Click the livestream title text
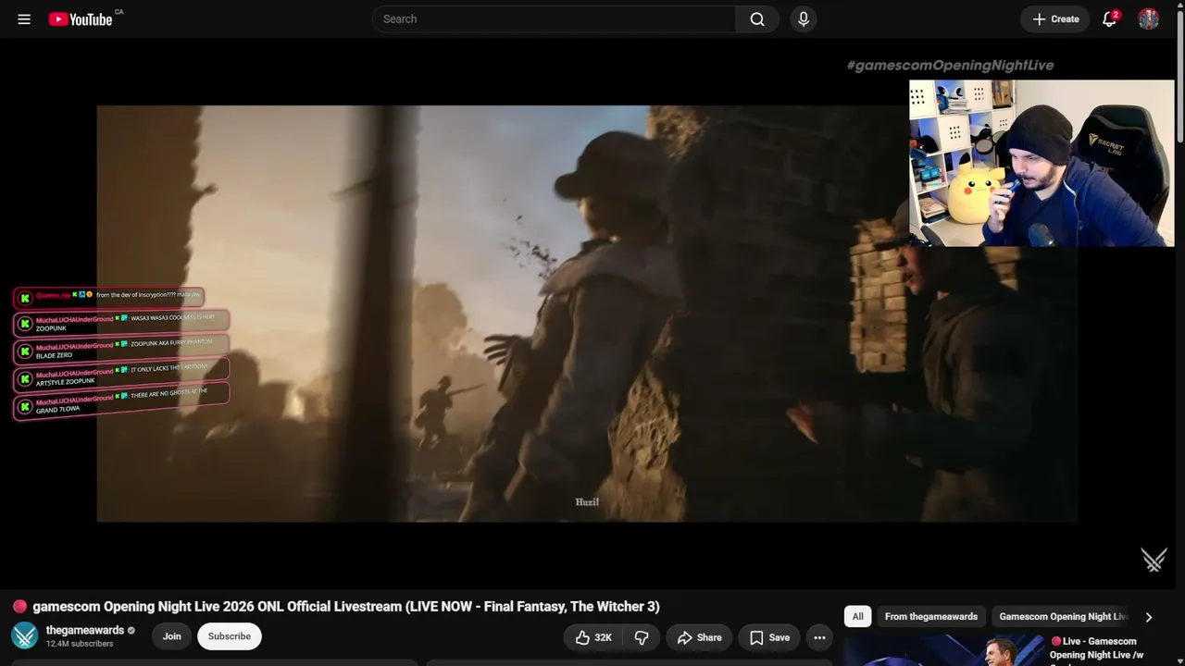Viewport: 1185px width, 666px height. (x=346, y=607)
